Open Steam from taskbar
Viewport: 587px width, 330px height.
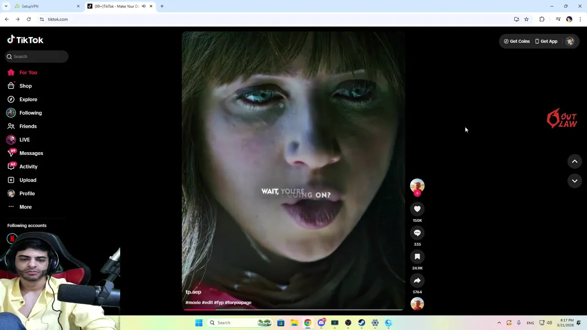click(361, 323)
